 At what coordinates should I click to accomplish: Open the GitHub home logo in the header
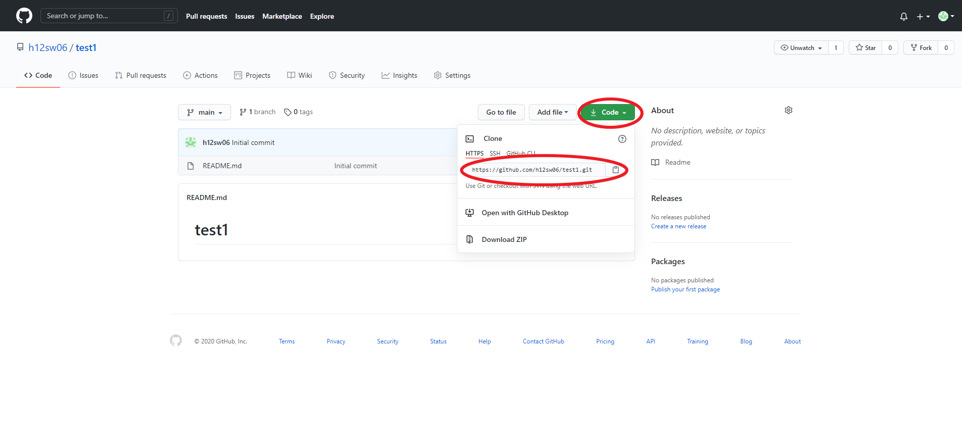point(24,16)
